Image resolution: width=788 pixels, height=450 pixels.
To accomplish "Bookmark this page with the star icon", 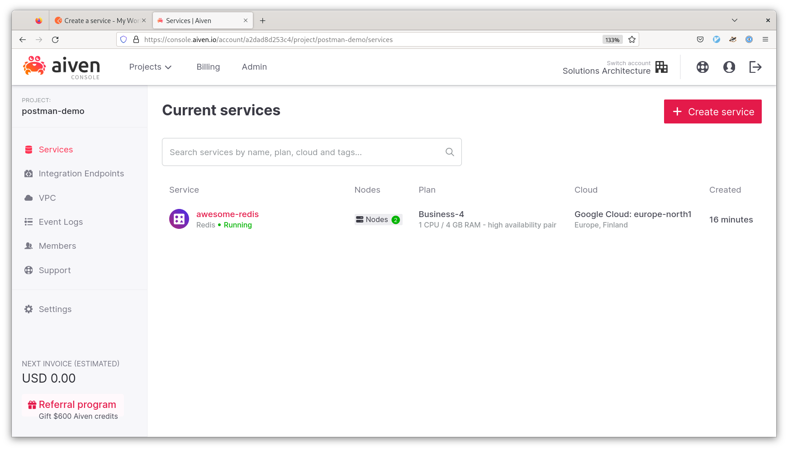I will [x=632, y=40].
